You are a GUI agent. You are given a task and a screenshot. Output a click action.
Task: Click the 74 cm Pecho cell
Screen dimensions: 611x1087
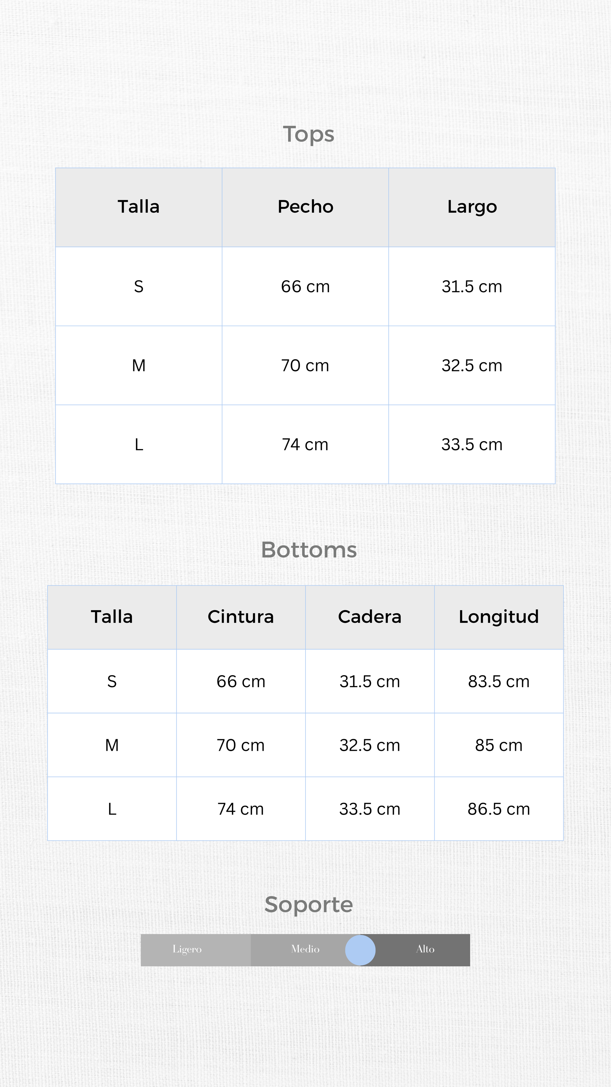pyautogui.click(x=305, y=444)
